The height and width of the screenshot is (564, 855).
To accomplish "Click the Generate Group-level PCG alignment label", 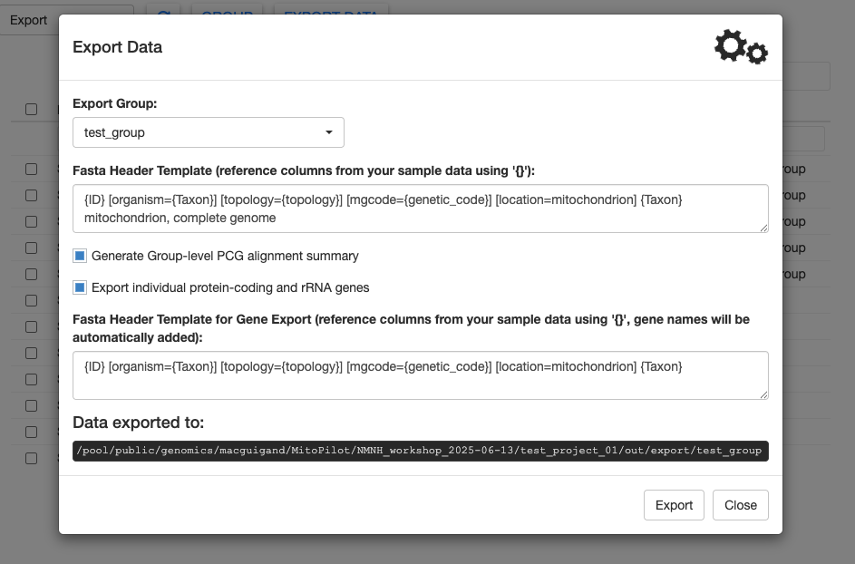I will pyautogui.click(x=225, y=256).
